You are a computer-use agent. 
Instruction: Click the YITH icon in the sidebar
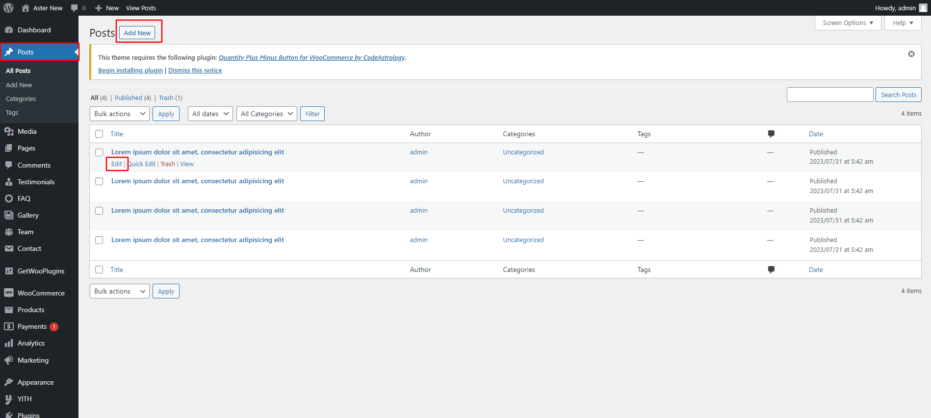click(9, 399)
